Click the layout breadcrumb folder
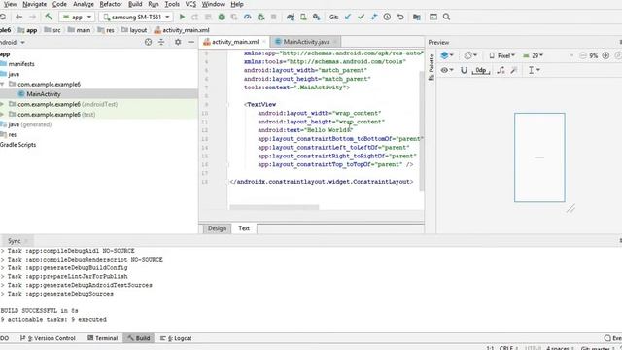Viewport: 622px width, 350px height. (134, 30)
